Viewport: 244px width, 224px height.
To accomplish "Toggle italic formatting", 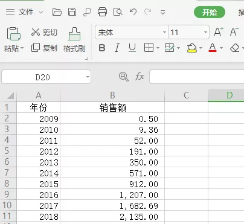I will click(117, 48).
